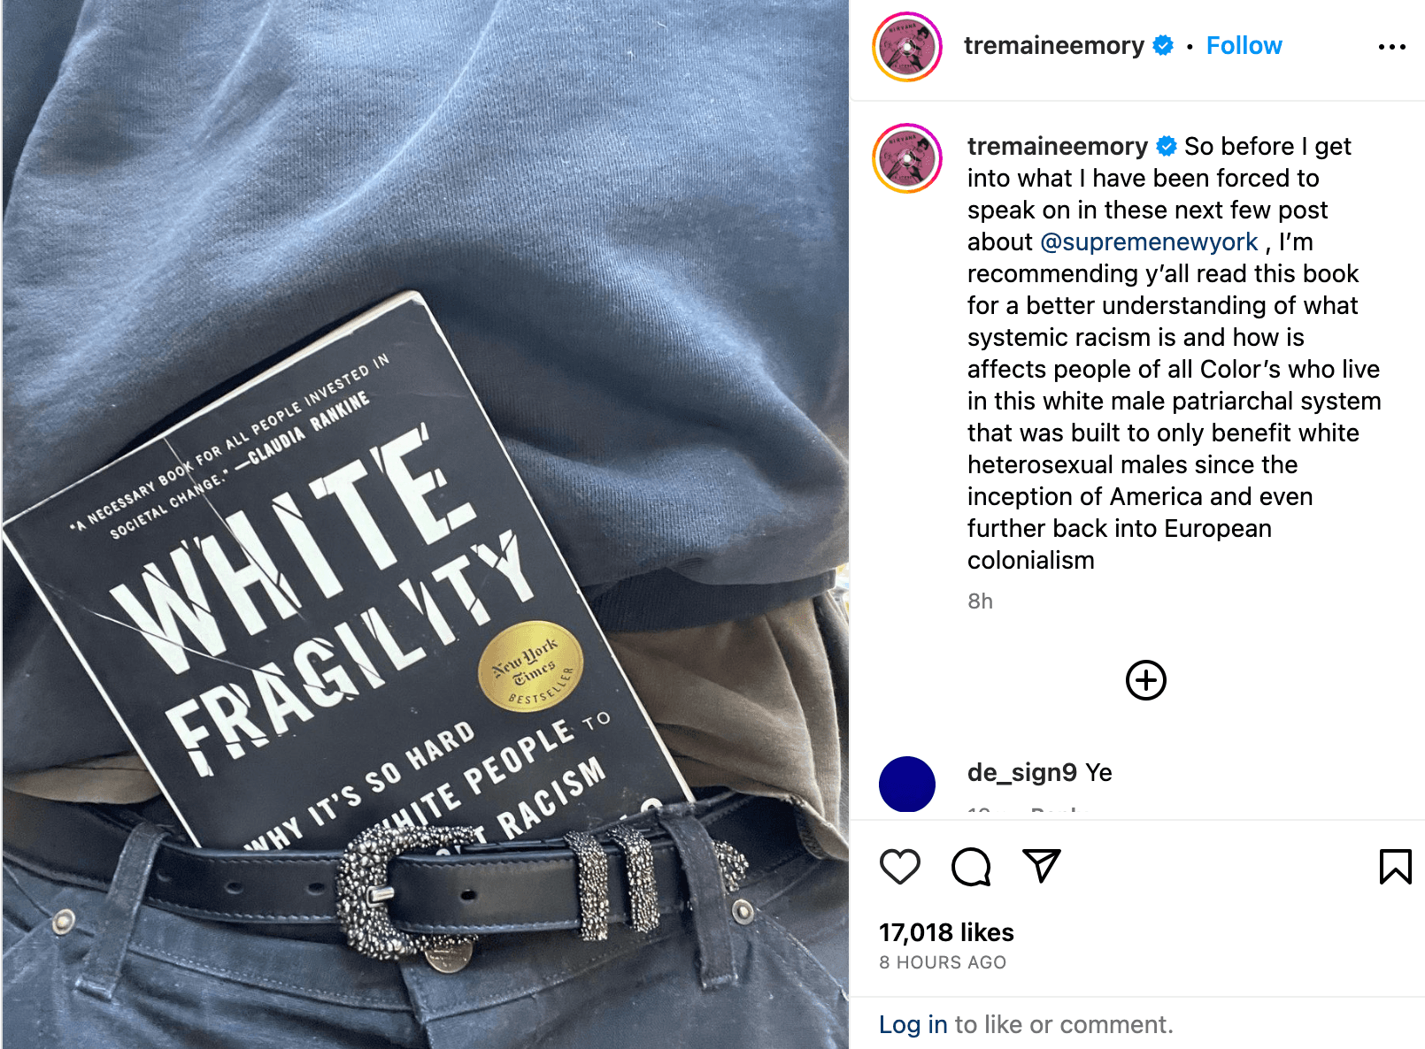Open the three-dot more options menu

[1392, 47]
